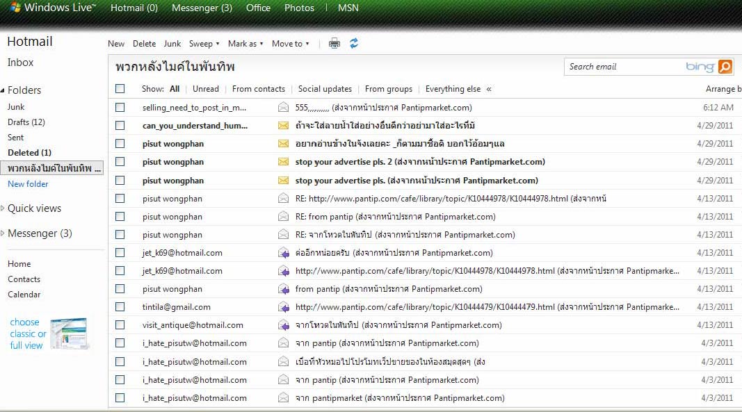Select the พวกหลังไมค์ในพันทิพ folder in sidebar

52,168
